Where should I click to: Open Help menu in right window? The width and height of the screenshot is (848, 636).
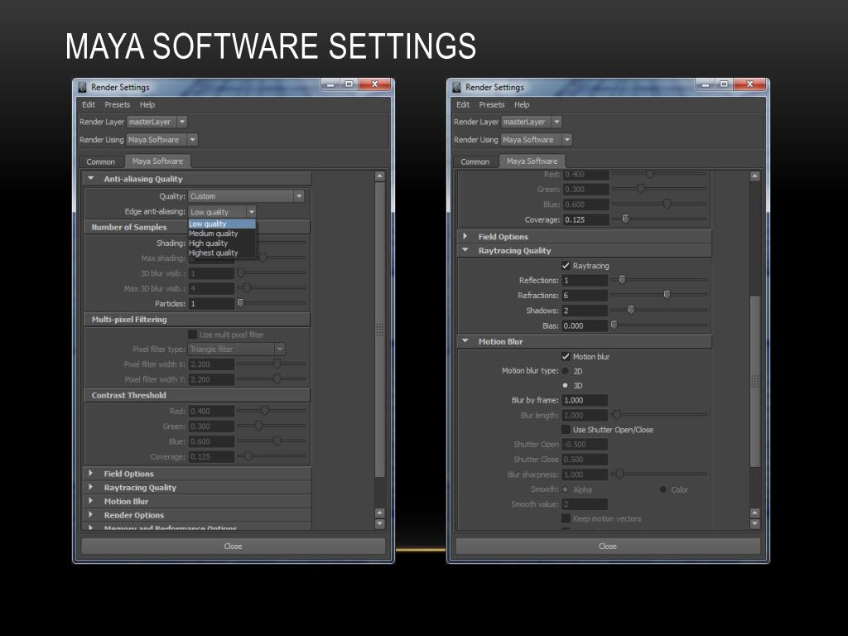522,104
